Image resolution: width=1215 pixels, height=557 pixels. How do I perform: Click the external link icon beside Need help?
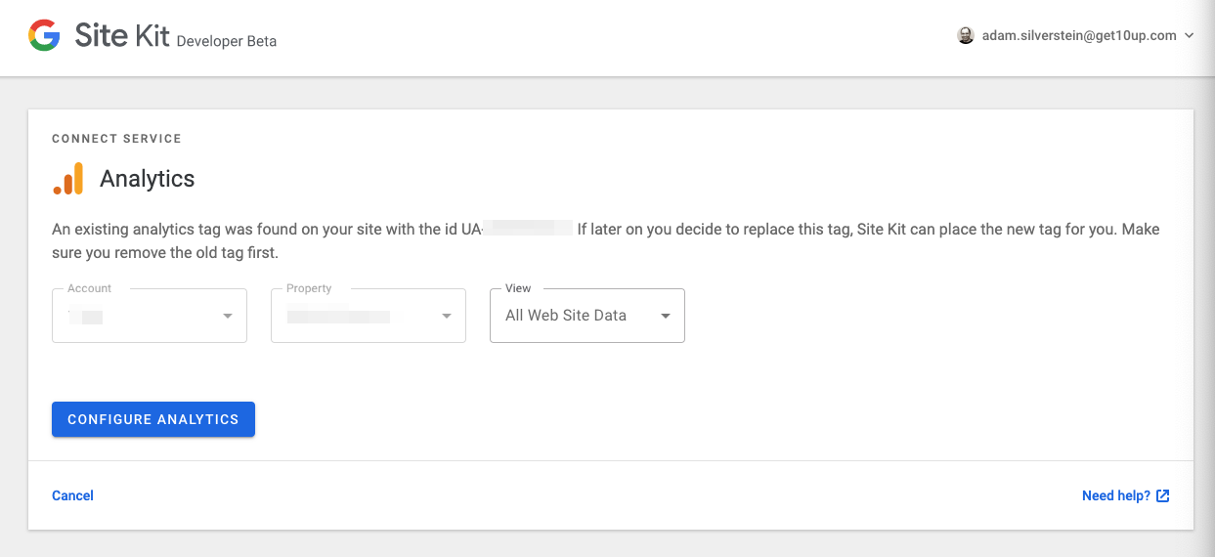pyautogui.click(x=1163, y=495)
